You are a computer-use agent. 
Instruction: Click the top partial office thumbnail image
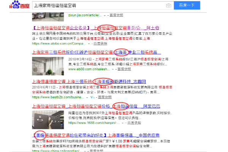click(x=48, y=17)
